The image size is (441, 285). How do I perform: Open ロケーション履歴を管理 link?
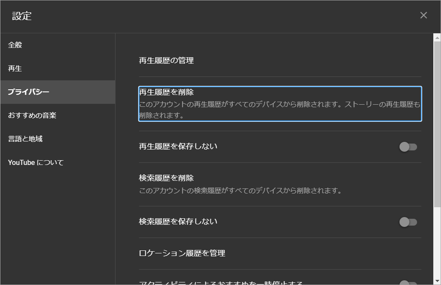click(182, 253)
